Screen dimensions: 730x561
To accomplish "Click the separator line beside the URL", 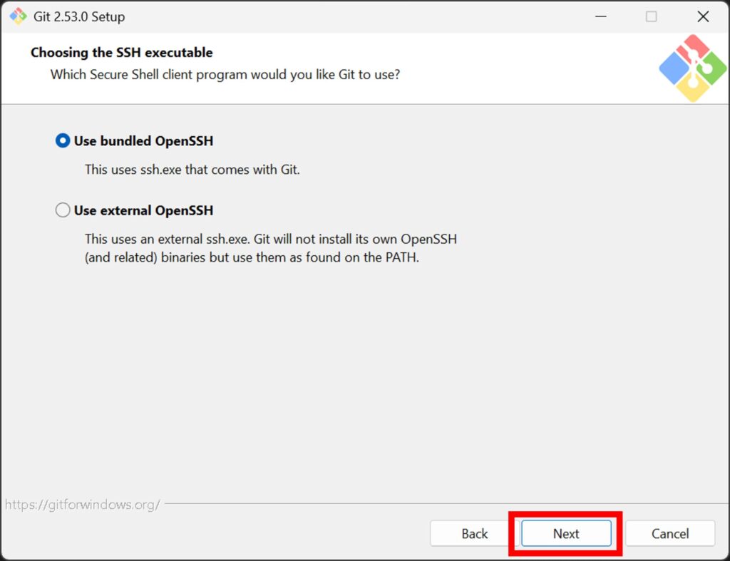I will 442,504.
